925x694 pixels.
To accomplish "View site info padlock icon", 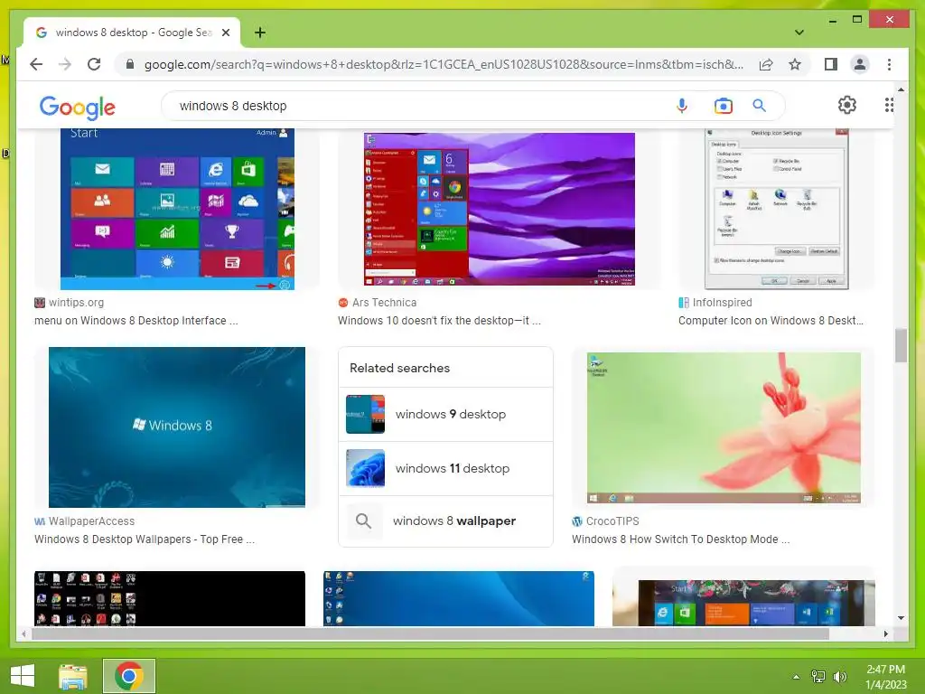I will [x=130, y=64].
